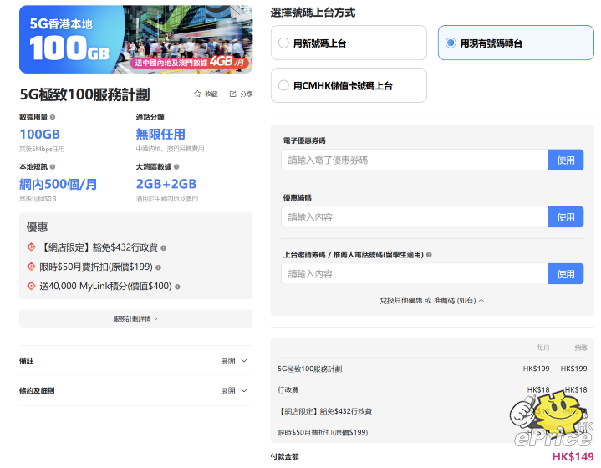Click help icon next to 上台邀請券碼 label
This screenshot has height=468, width=601.
coord(429,255)
